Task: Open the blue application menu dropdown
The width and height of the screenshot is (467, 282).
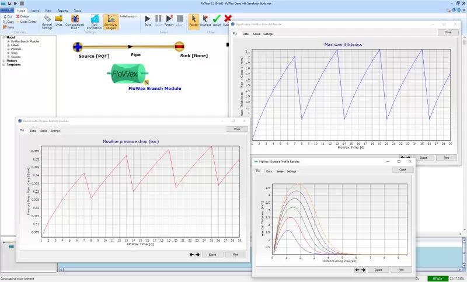Action: (7, 10)
